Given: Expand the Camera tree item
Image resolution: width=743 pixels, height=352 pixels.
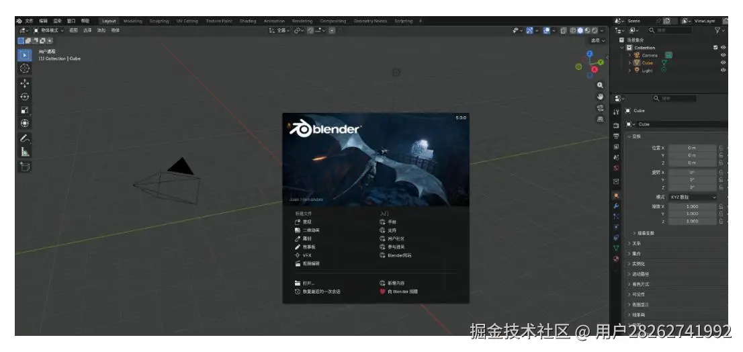Looking at the screenshot, I should [x=629, y=55].
